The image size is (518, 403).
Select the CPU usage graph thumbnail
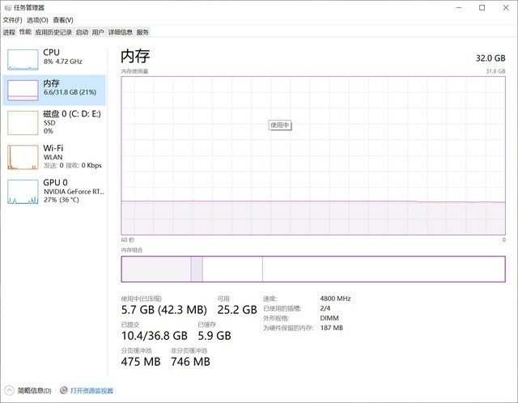tap(23, 59)
